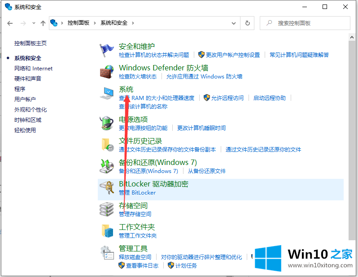Expand the chevron before 控制面板 breadcrumb
This screenshot has width=358, height=277.
pyautogui.click(x=62, y=23)
